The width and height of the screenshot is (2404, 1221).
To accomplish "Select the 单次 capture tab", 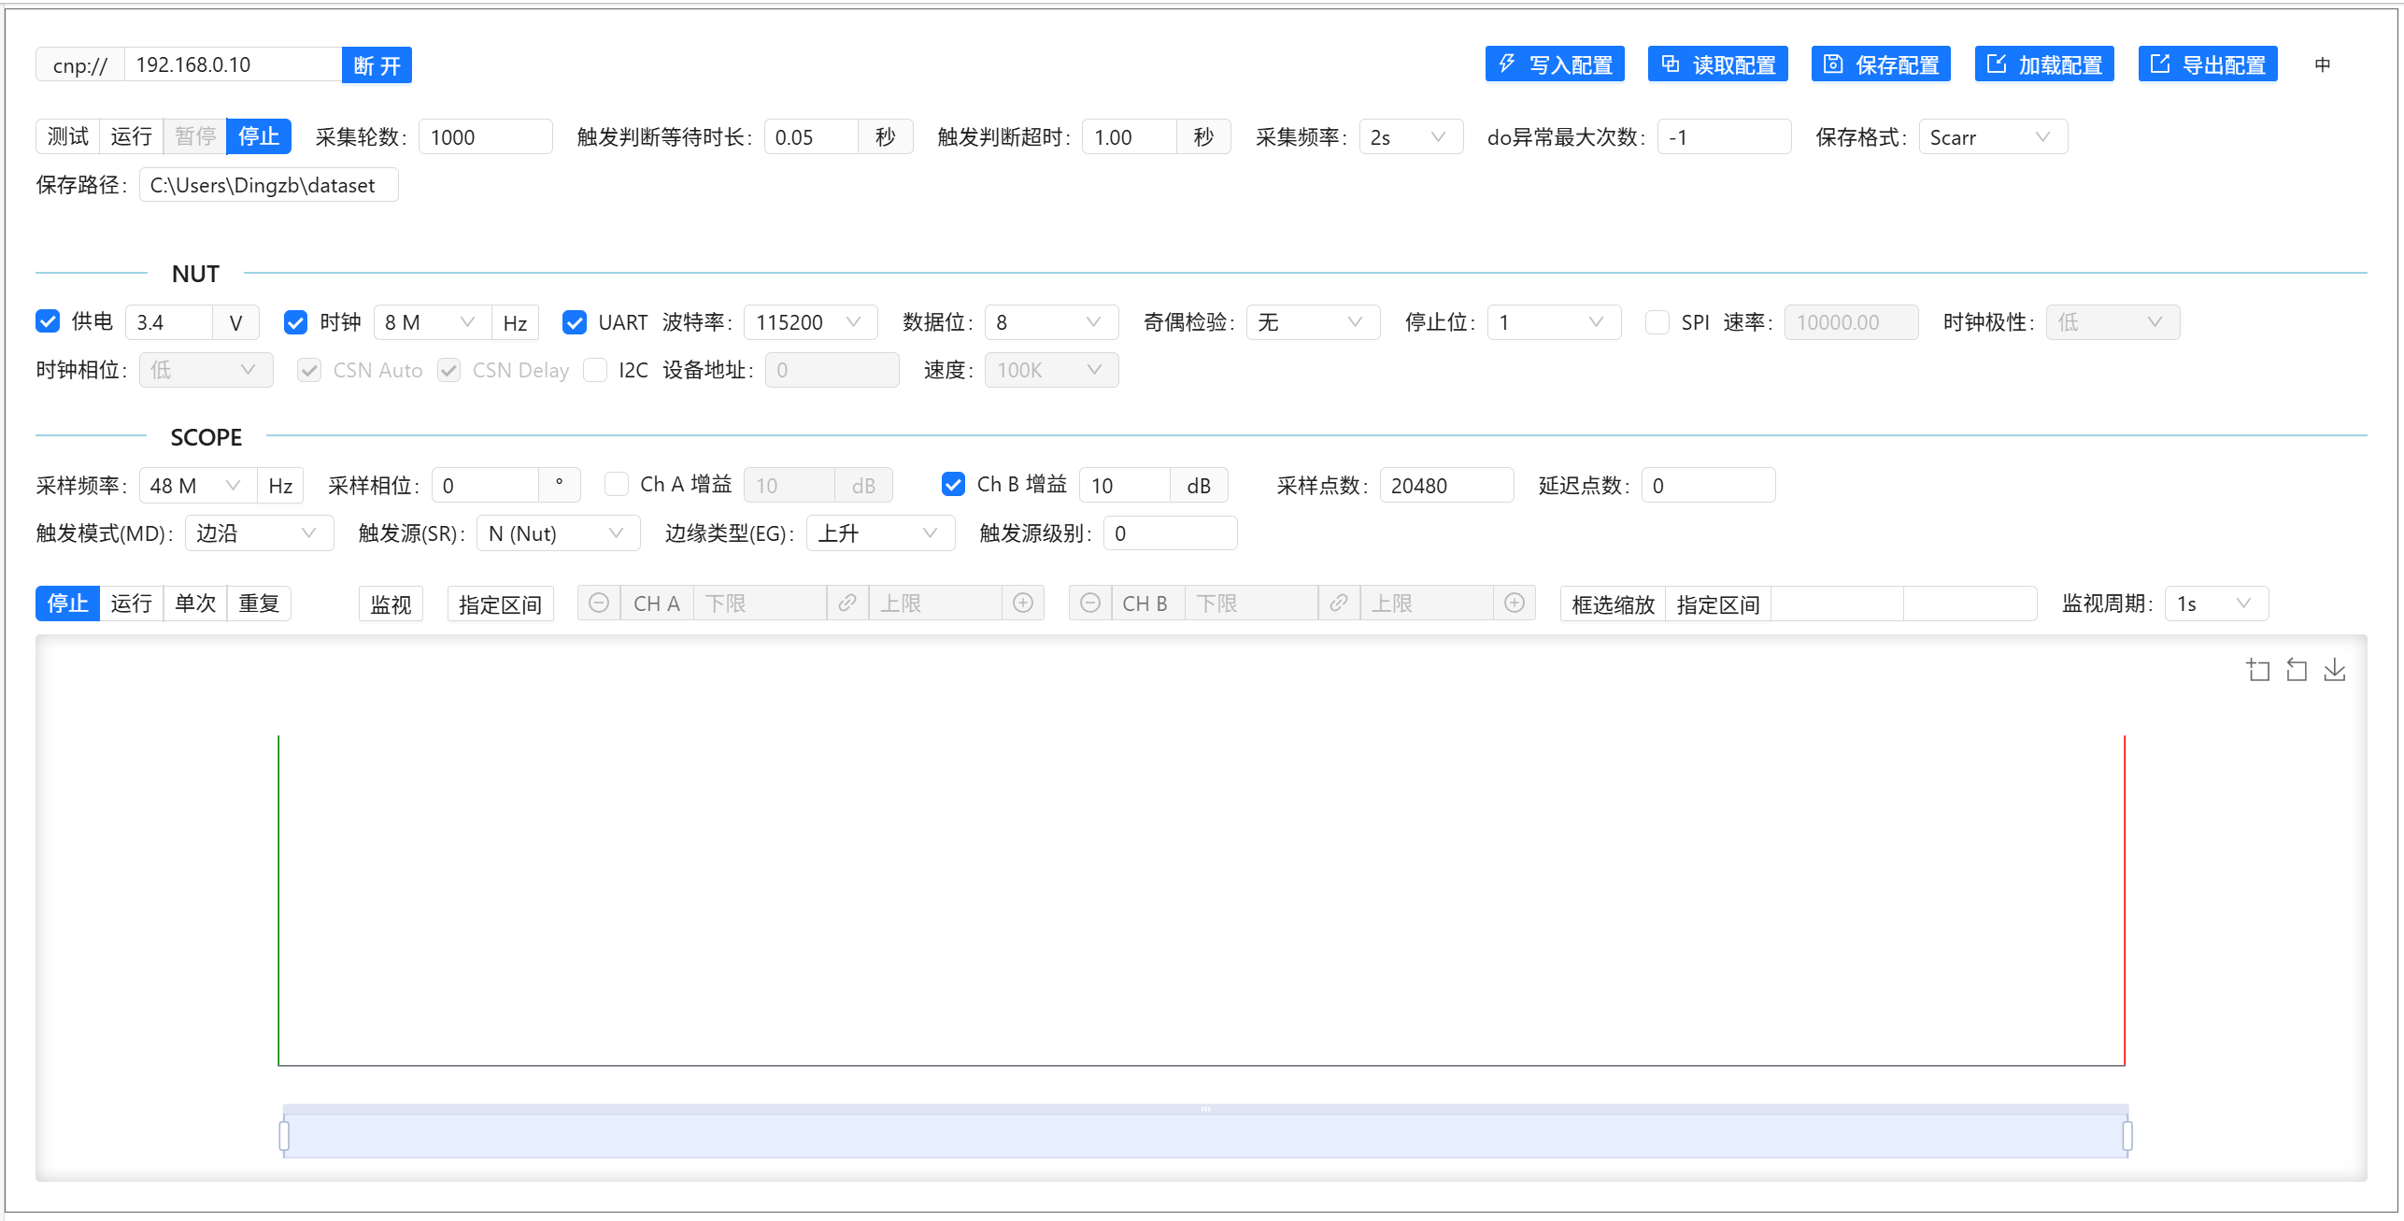I will click(x=195, y=603).
